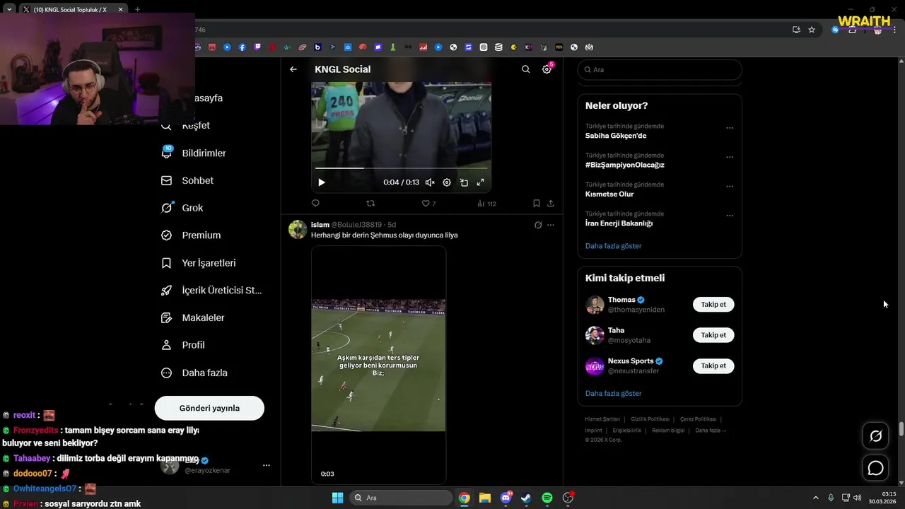The width and height of the screenshot is (905, 509).
Task: Open the video playback settings gear
Action: [x=447, y=182]
